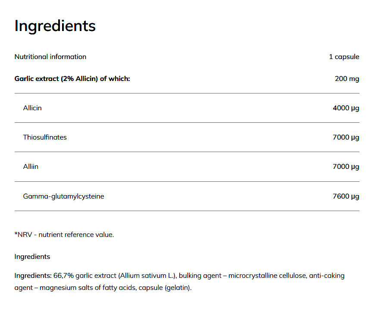Screen dimensions: 378x311
Task: Click the 7000 µg value beside Alliin
Action: point(346,167)
